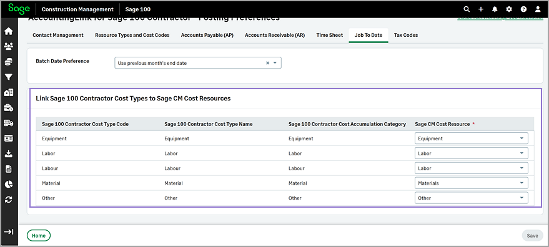The width and height of the screenshot is (549, 247).
Task: Switch to the Tax Codes tab
Action: tap(406, 35)
